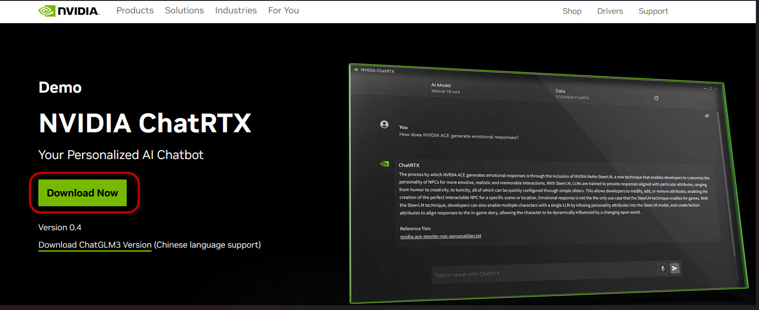This screenshot has width=759, height=310.
Task: Select the Data C:\NVIDIA ChatRTX box
Action: click(607, 94)
